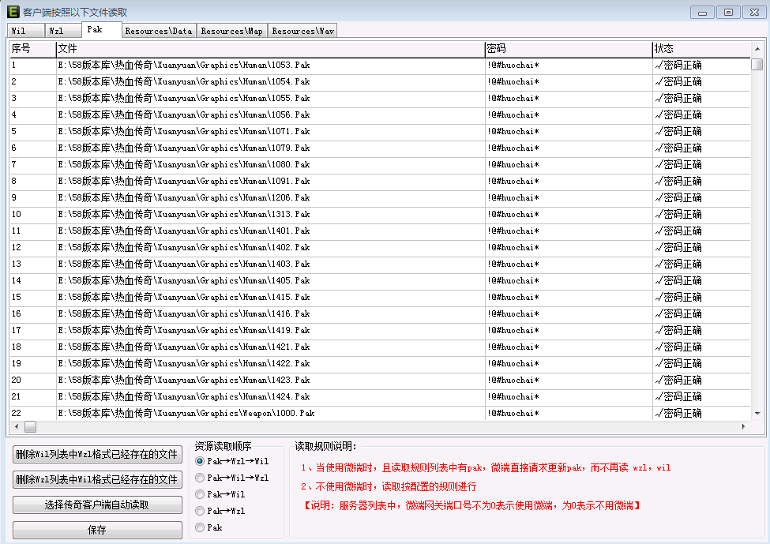Select the row for Human\1206.Pak
Image resolution: width=770 pixels, height=544 pixels.
(x=380, y=198)
